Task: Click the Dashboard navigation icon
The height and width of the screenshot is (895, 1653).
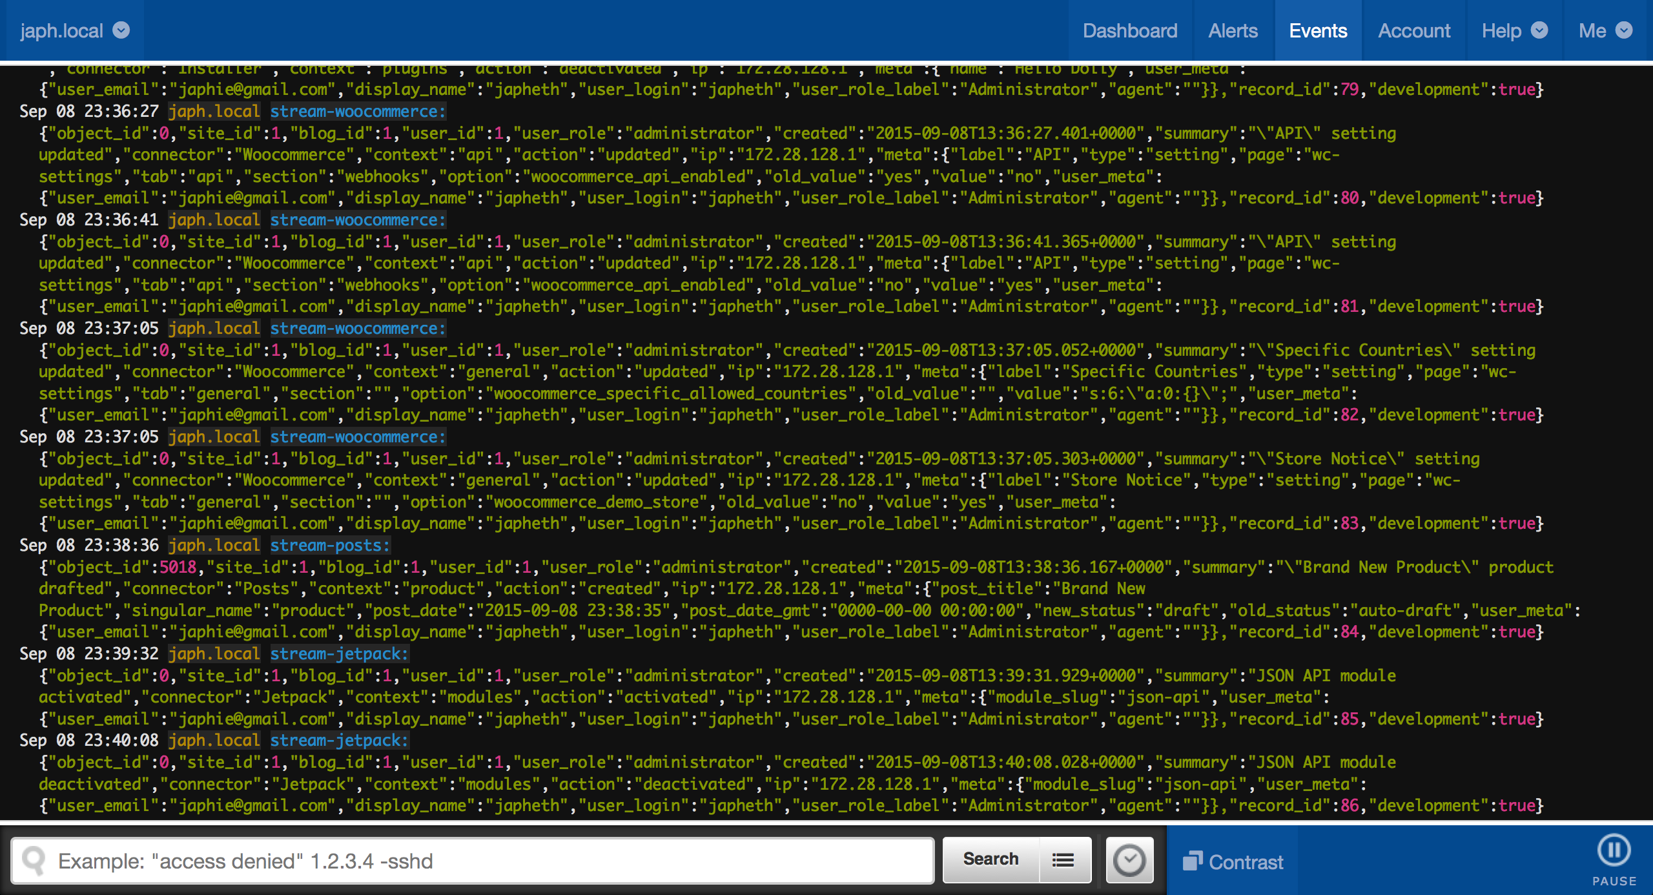Action: [x=1129, y=30]
